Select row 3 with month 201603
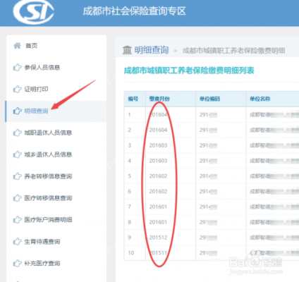 [212, 145]
